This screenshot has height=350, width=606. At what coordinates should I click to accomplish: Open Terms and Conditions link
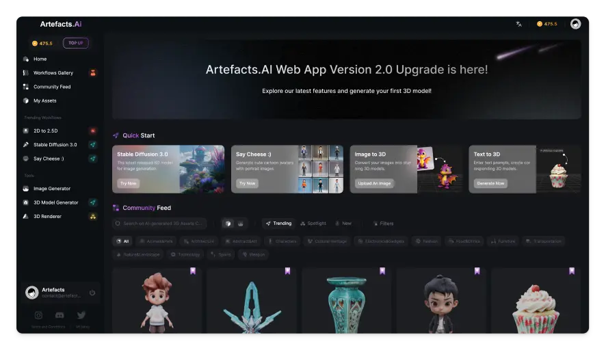48,327
